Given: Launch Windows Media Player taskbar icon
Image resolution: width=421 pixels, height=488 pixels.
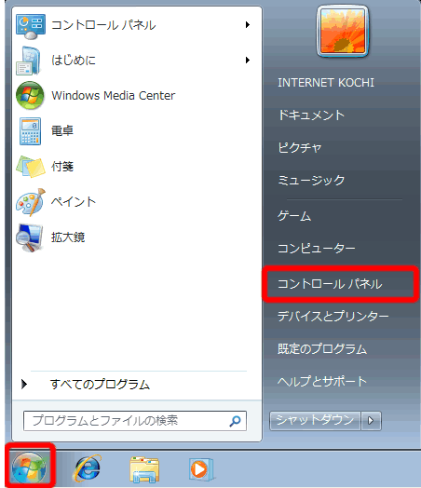Looking at the screenshot, I should pyautogui.click(x=201, y=469).
